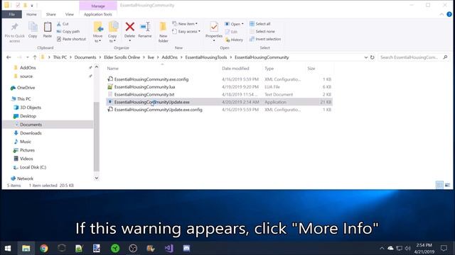Click This PC in the address bar
Screen dimensions: 455x255
click(x=60, y=57)
